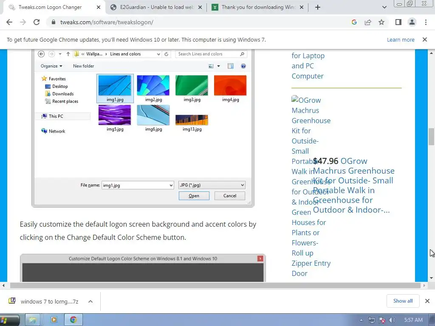Click Chrome's forward arrow button
This screenshot has width=435, height=326.
point(23,22)
